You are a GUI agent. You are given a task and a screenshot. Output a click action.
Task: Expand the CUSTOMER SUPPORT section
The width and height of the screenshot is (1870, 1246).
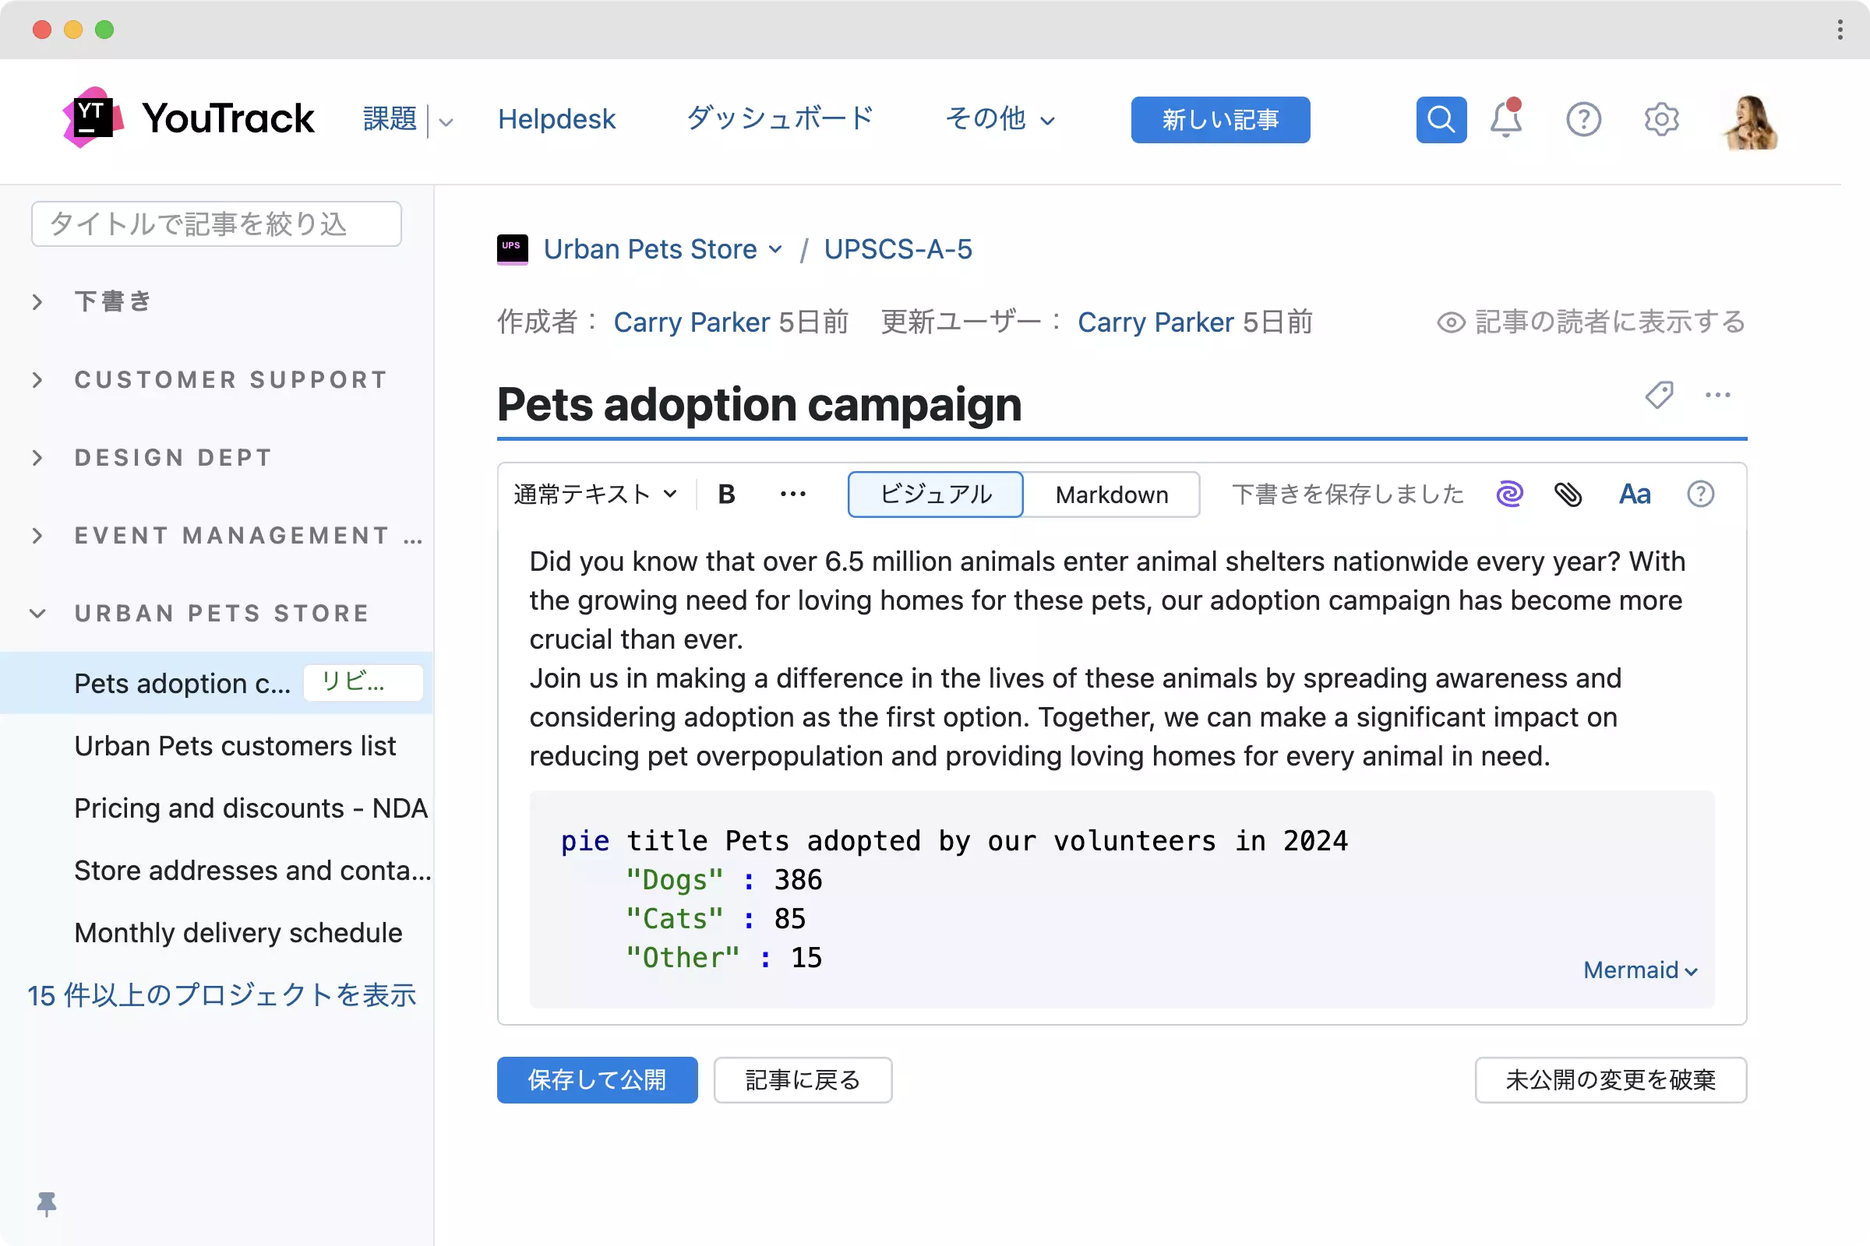tap(231, 380)
